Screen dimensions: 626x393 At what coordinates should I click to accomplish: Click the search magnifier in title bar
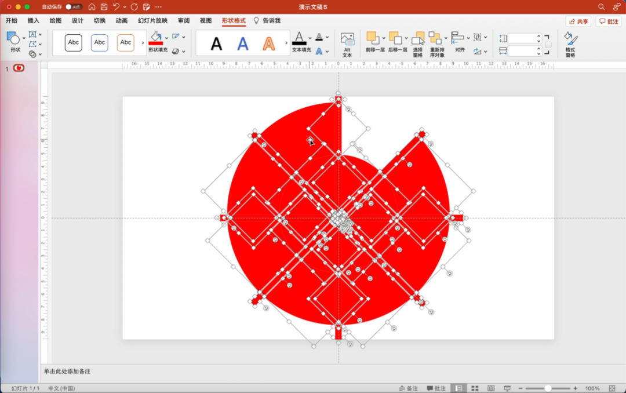tap(601, 7)
